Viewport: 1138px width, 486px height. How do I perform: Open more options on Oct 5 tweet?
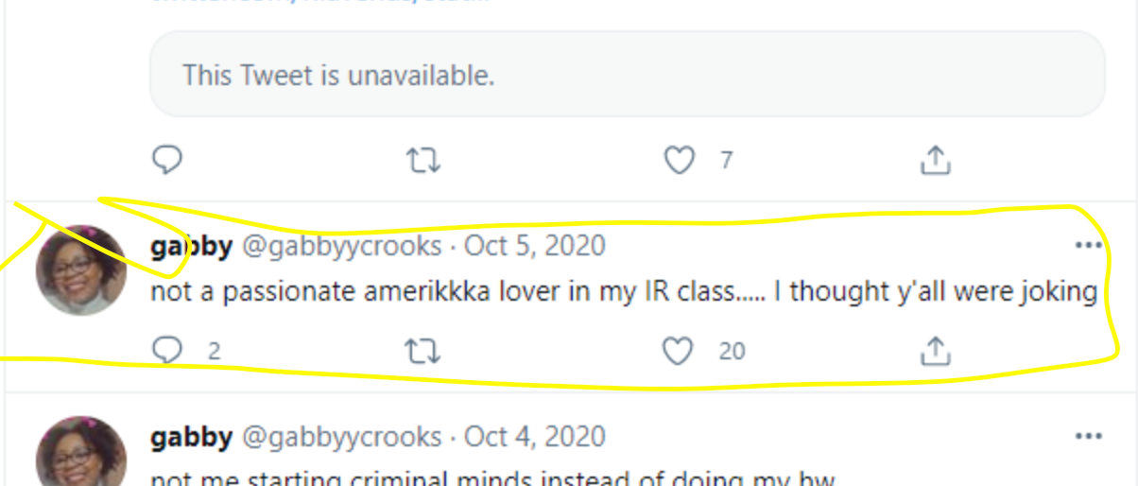click(1089, 246)
